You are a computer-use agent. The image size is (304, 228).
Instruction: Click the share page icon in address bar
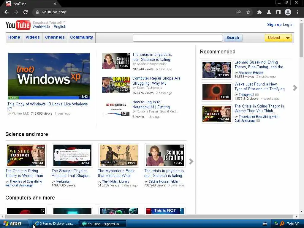(239, 12)
